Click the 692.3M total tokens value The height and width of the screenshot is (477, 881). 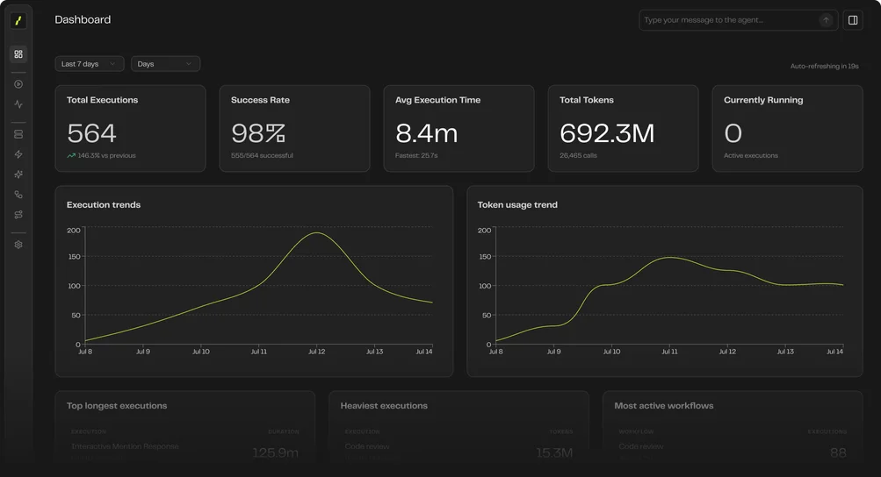(607, 133)
